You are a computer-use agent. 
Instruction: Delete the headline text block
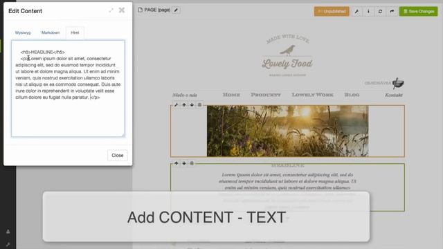pos(192,163)
